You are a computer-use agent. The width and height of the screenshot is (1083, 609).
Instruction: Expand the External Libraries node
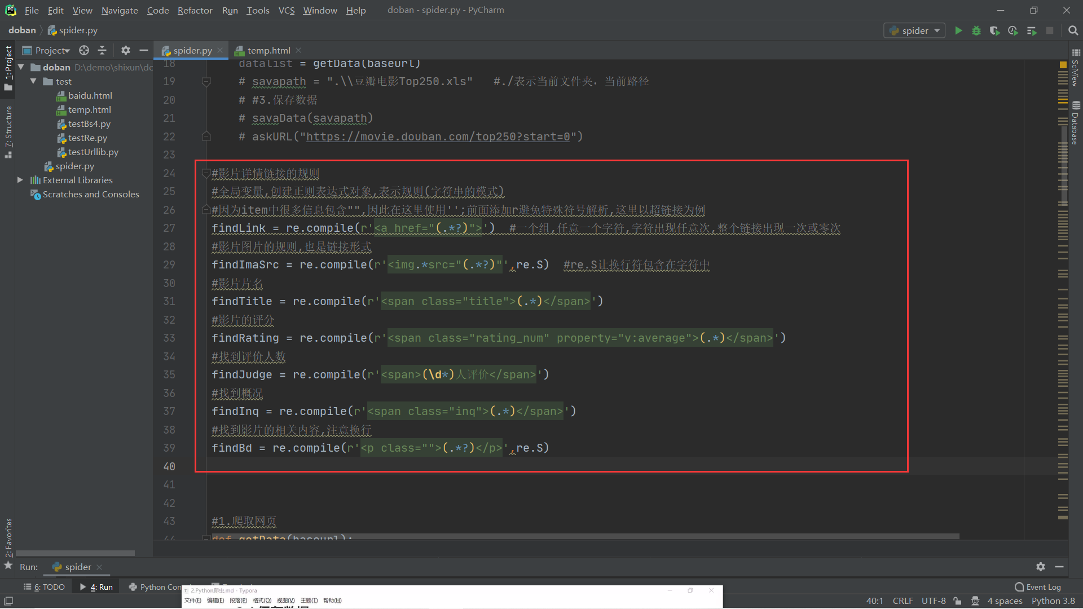pos(20,180)
